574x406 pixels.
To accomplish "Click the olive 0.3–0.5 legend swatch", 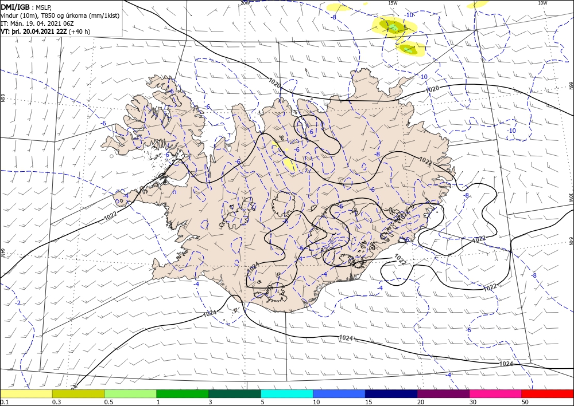I will pyautogui.click(x=78, y=393).
